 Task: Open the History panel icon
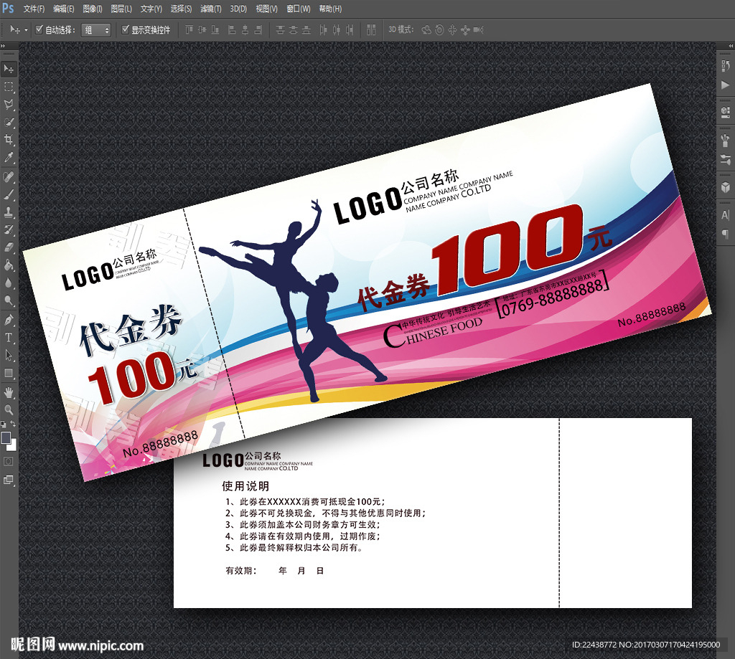tap(725, 66)
